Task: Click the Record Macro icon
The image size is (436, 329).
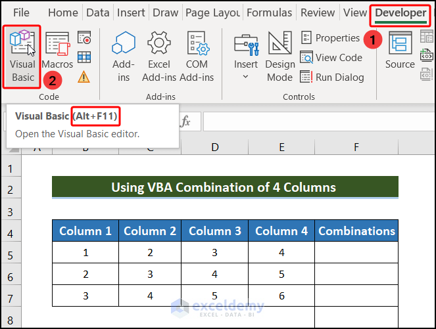Action: pyautogui.click(x=84, y=38)
